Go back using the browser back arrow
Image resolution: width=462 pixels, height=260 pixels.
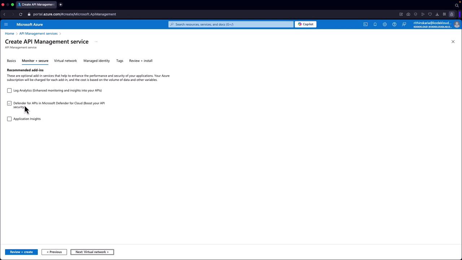pyautogui.click(x=4, y=14)
